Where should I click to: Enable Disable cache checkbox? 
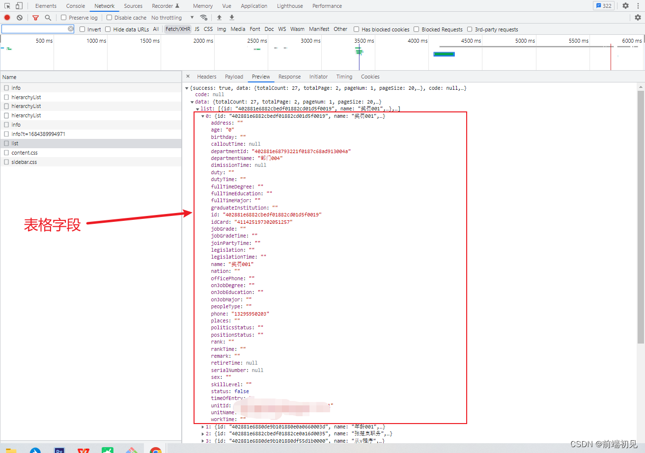click(110, 18)
